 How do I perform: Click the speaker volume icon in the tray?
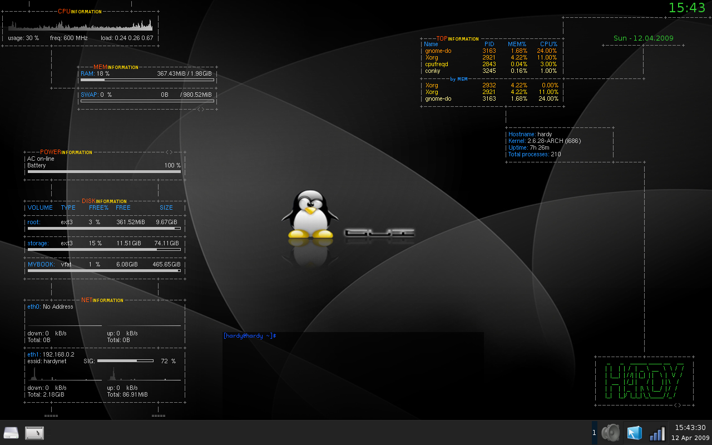click(x=610, y=433)
